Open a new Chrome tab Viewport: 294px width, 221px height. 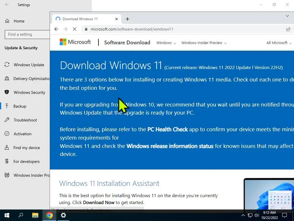[x=127, y=19]
